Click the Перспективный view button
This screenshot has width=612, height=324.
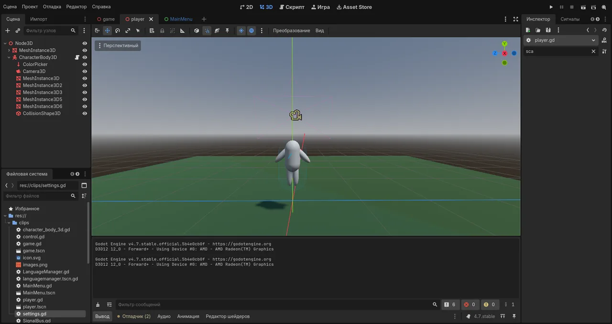(118, 46)
